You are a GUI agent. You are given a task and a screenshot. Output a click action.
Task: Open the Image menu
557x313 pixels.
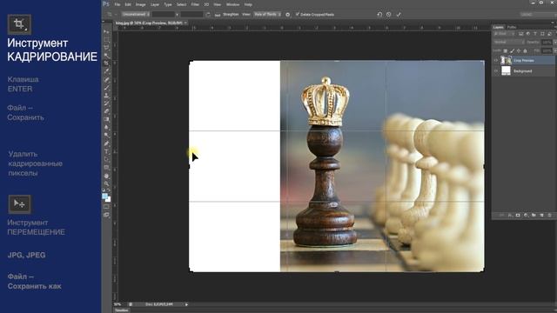pyautogui.click(x=141, y=4)
